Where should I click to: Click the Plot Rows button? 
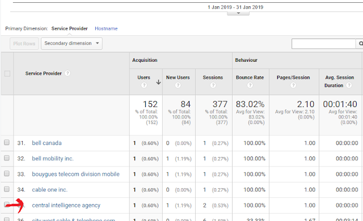click(24, 44)
